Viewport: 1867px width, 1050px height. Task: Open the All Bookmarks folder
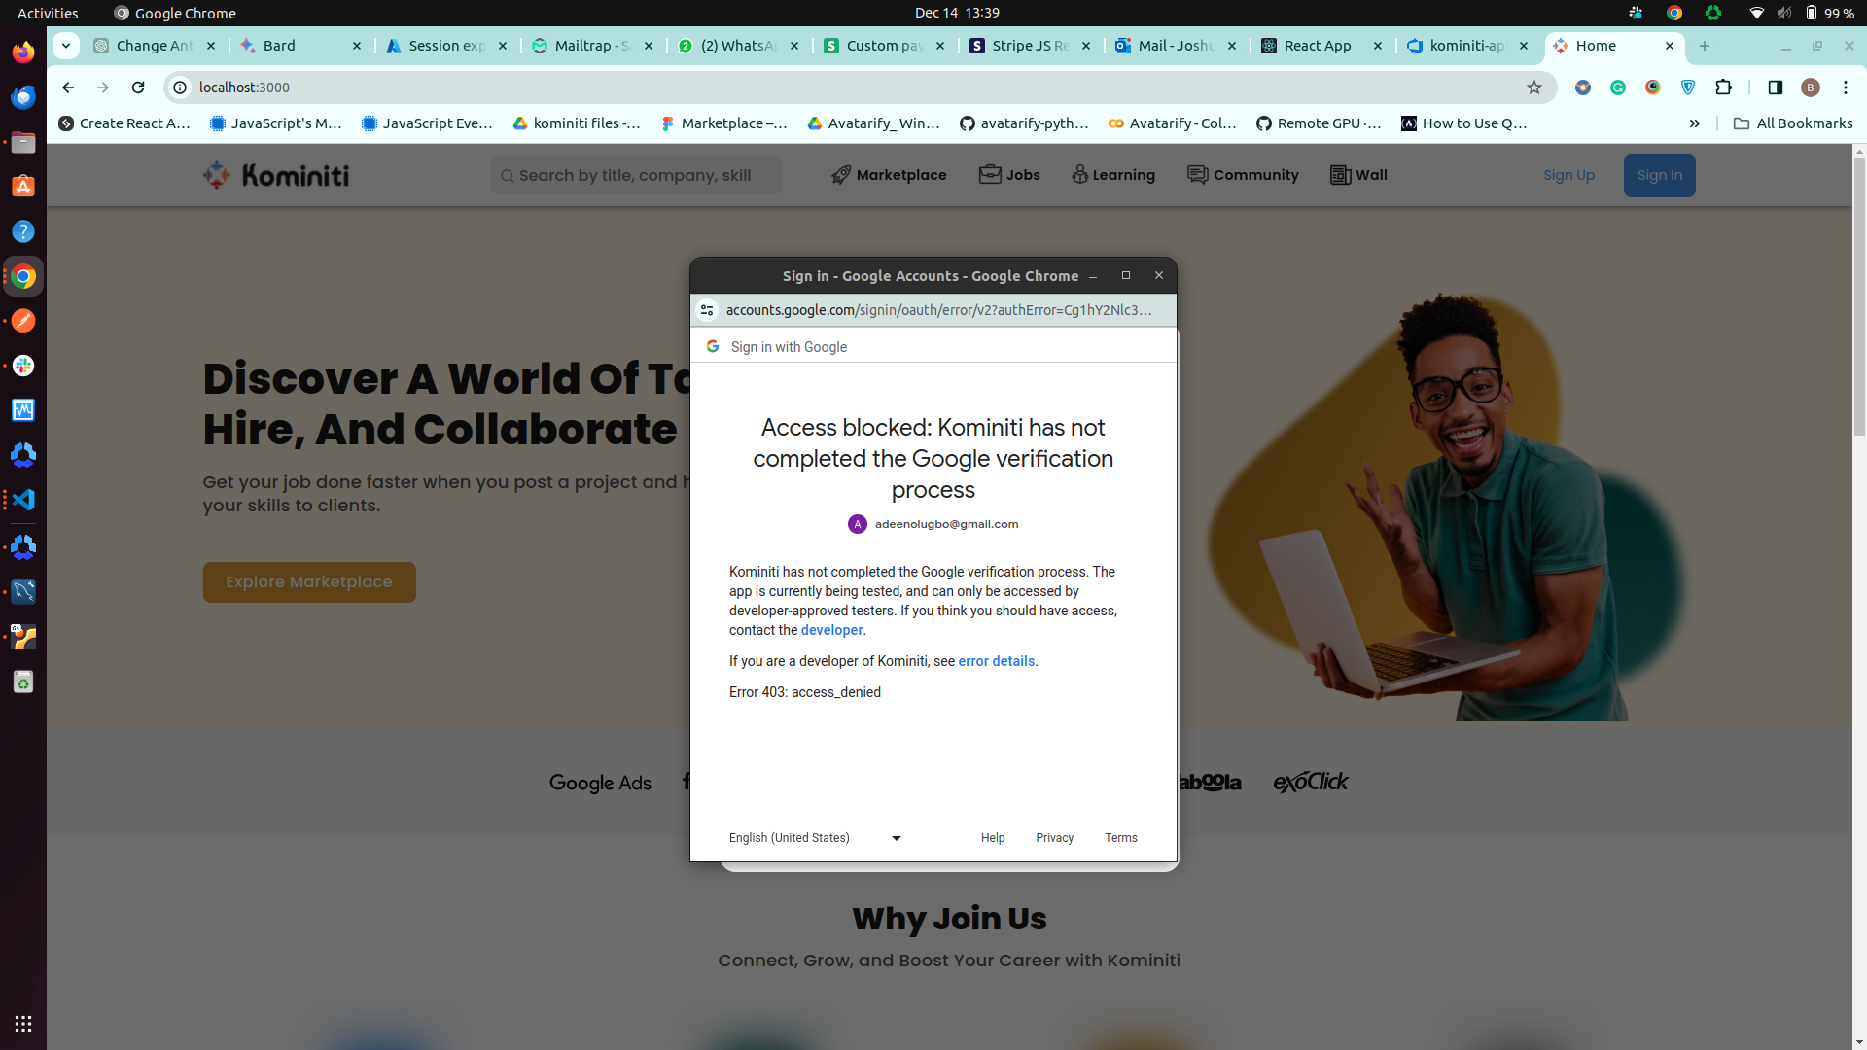click(x=1793, y=123)
